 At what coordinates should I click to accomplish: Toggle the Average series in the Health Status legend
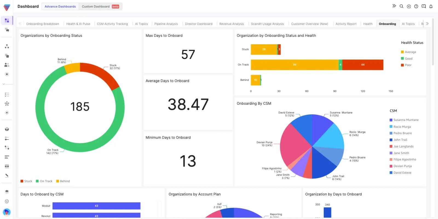tap(408, 52)
